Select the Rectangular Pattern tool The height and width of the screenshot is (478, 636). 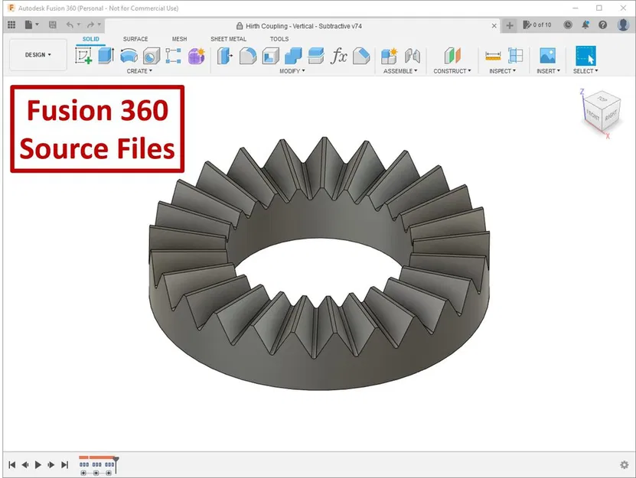pyautogui.click(x=173, y=56)
